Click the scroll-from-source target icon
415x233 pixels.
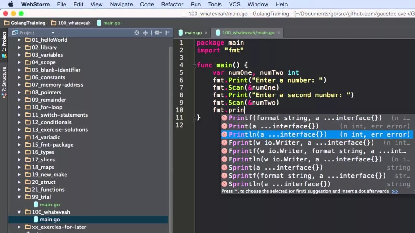[x=137, y=33]
